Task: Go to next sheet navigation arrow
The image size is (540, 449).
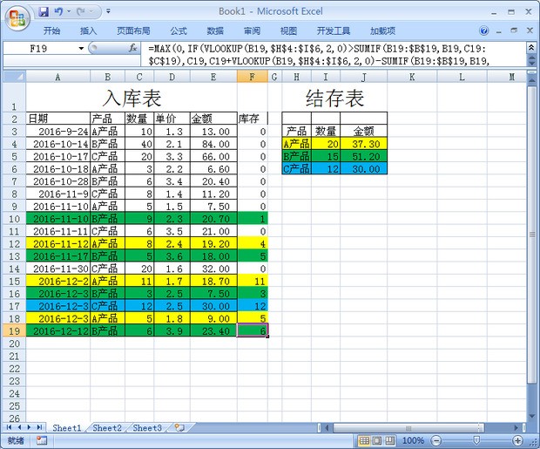Action: pyautogui.click(x=29, y=427)
